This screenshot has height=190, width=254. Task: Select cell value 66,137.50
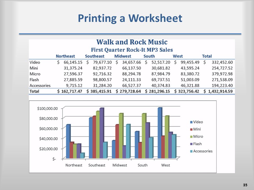coord(131,68)
